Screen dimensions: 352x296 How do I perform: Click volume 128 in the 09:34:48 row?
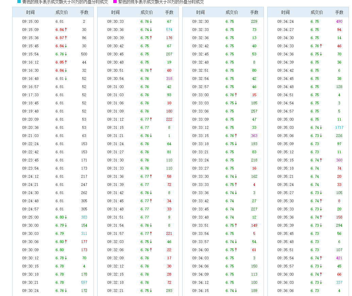coord(339,87)
